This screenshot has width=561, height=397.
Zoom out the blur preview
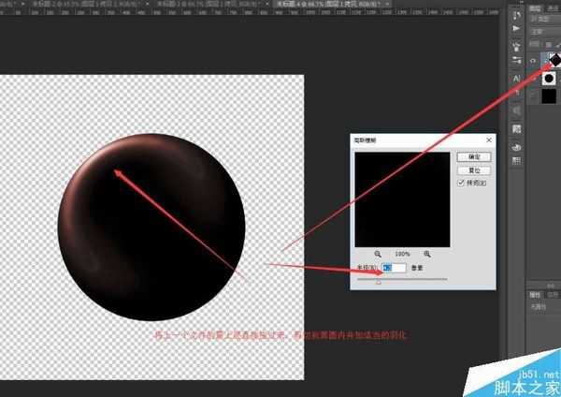point(378,254)
